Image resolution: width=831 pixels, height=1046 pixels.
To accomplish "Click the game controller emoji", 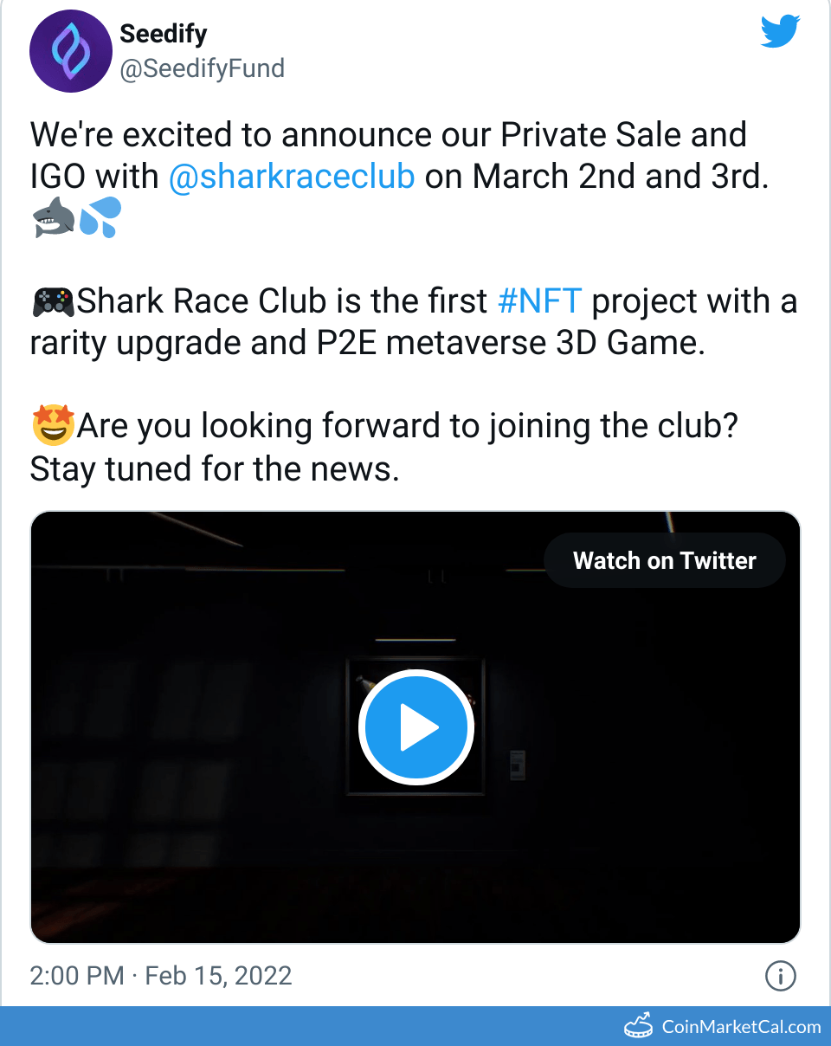I will [53, 302].
